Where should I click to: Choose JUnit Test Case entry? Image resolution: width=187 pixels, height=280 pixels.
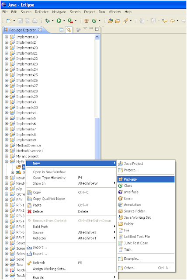tap(146, 243)
